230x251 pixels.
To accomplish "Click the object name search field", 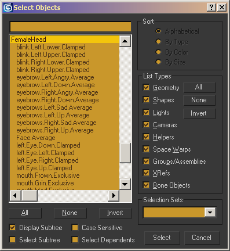I will coord(71,27).
